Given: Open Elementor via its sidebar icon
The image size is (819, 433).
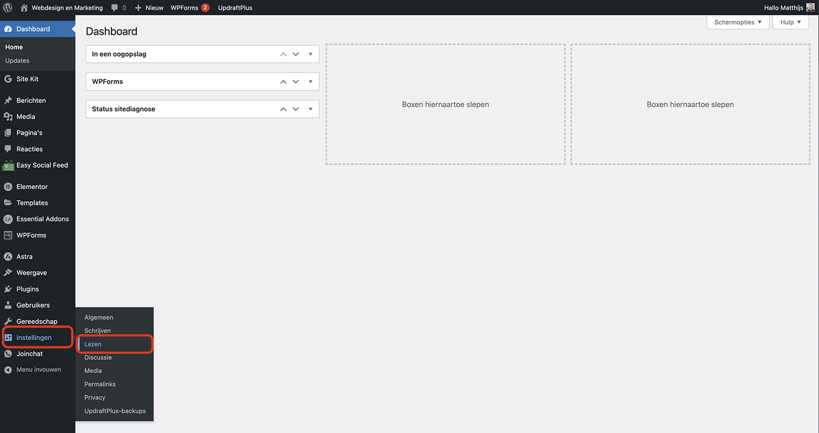Looking at the screenshot, I should (8, 187).
